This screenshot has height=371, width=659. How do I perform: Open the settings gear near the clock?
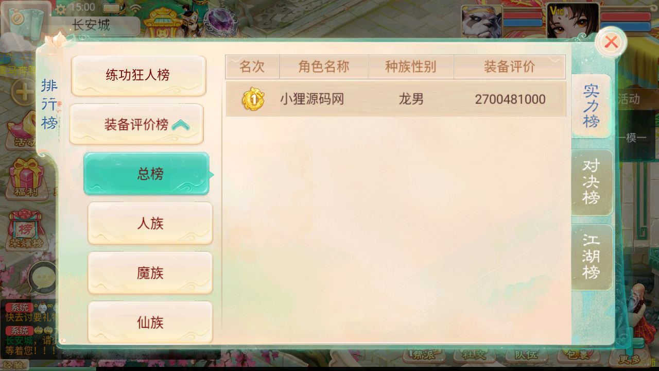61,8
